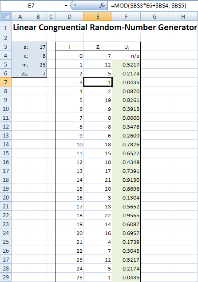Click Zi cell with value 21
Viewport: 198px width, 282px height.
[x=98, y=180]
